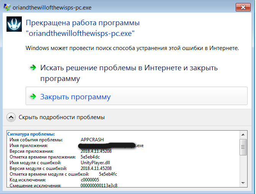Click the exception offset 00000000113e3c8
This screenshot has height=194, width=256.
click(99, 186)
